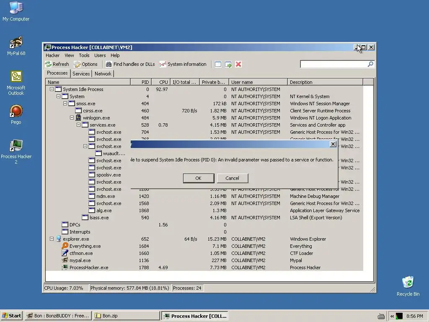Sort by User name column header
Screen dimensions: 429x322
click(x=258, y=82)
